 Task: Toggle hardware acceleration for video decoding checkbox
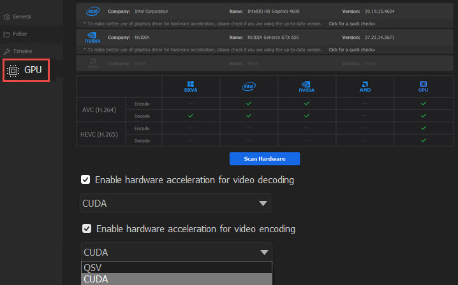(x=85, y=179)
